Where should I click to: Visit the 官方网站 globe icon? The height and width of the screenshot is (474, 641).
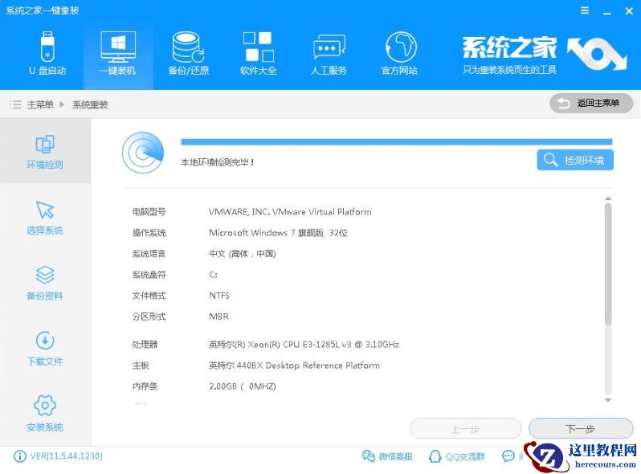(x=400, y=47)
